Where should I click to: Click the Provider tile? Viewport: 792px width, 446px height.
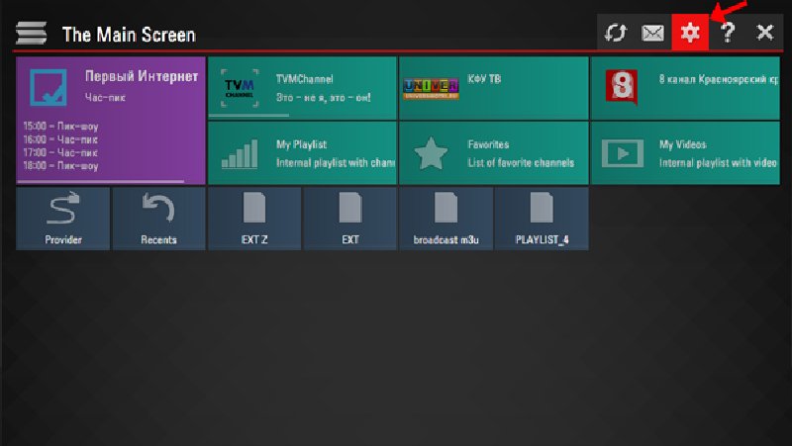point(63,219)
